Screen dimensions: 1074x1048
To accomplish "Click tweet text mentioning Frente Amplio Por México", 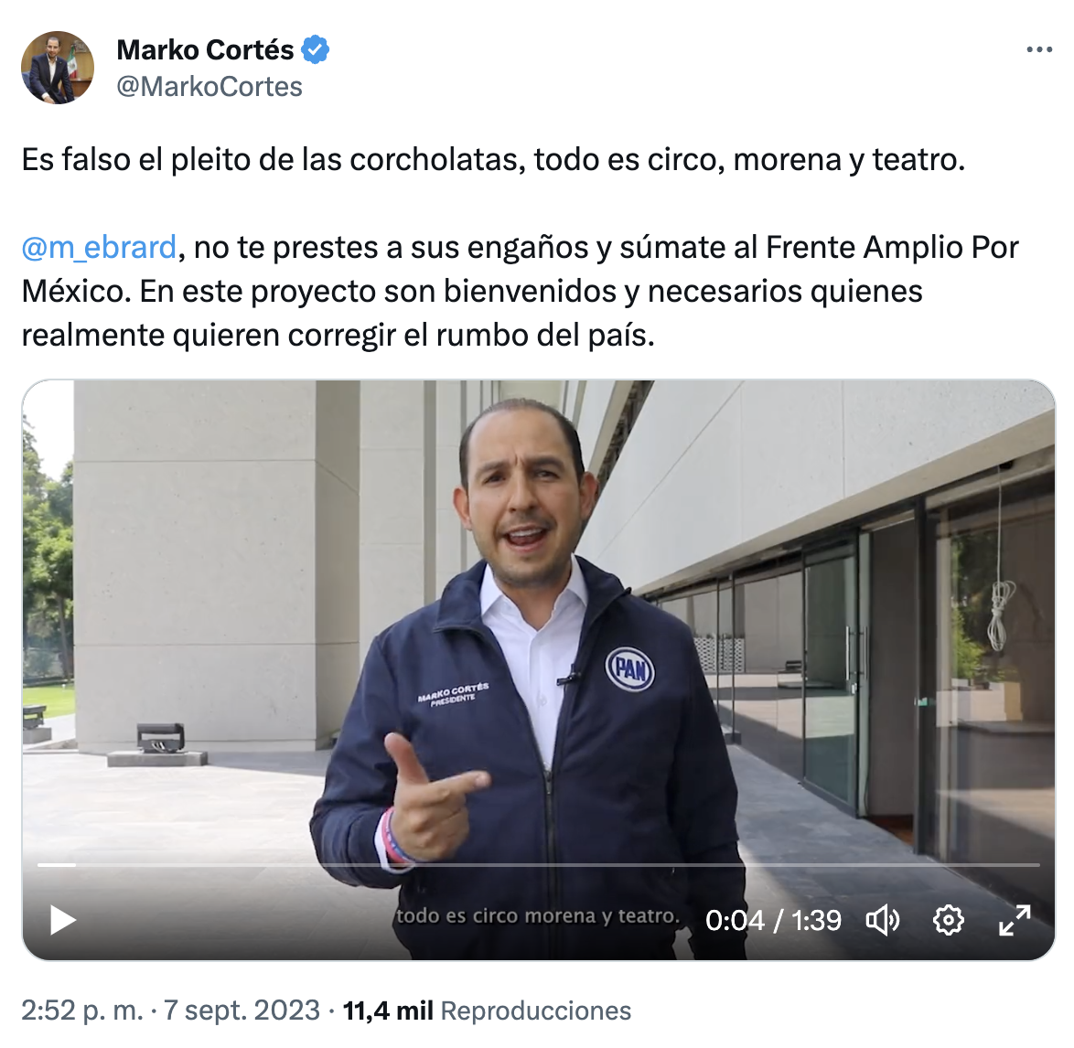I will coord(520,291).
